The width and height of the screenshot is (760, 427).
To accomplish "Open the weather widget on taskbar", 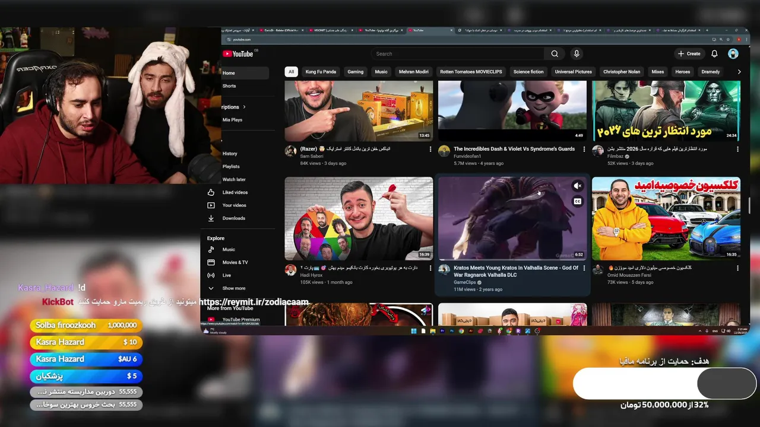I will (x=214, y=331).
